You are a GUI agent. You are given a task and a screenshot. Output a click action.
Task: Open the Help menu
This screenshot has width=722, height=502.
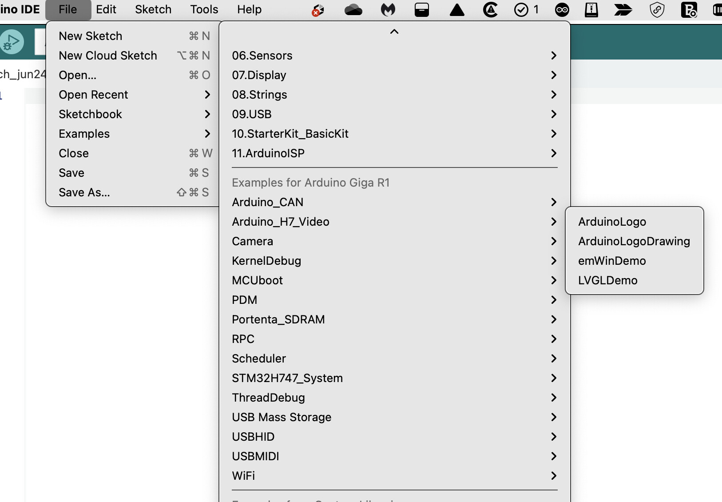(249, 10)
